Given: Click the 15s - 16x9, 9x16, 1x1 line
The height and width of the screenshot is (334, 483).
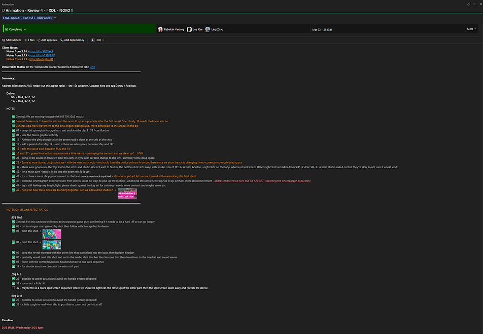Looking at the screenshot, I should 23,101.
